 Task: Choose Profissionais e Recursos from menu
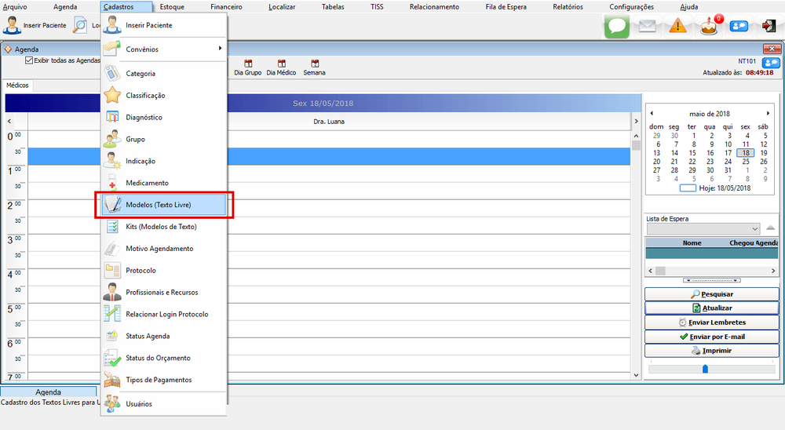pos(162,293)
